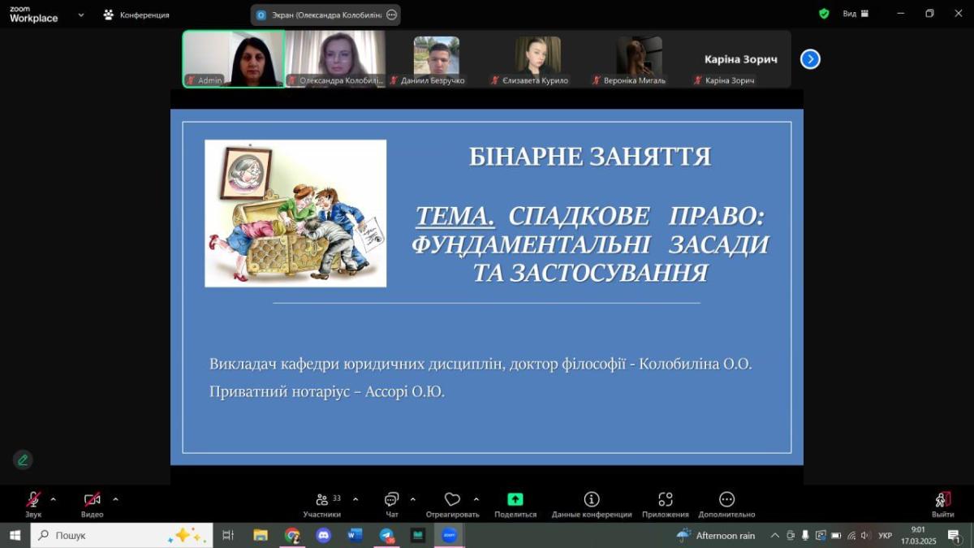Expand audio options arrow next to Звук
Image resolution: width=974 pixels, height=548 pixels.
coord(54,499)
